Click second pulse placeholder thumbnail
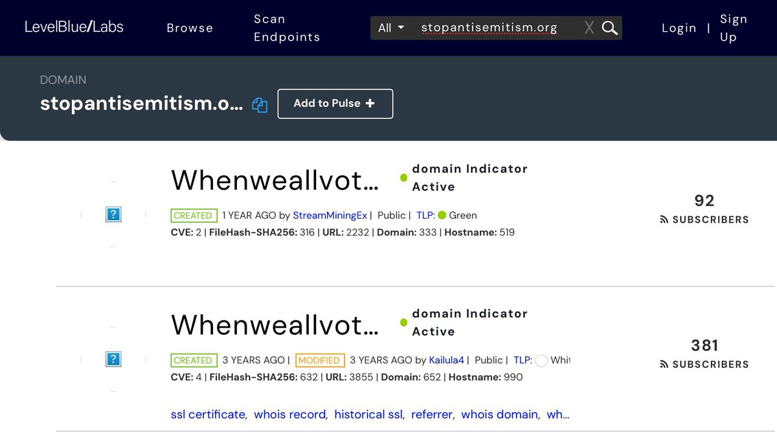The image size is (777, 439). 113,359
